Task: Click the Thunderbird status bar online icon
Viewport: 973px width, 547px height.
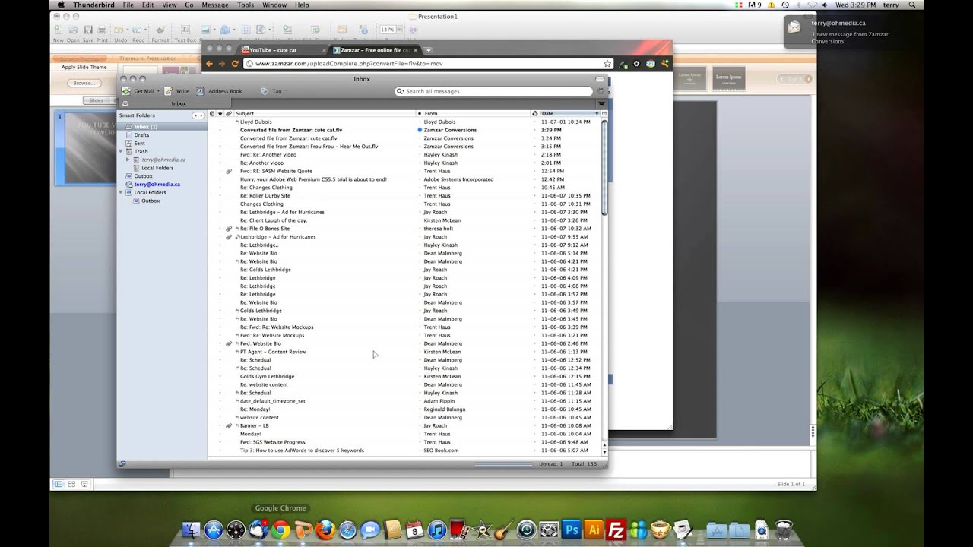Action: (x=122, y=463)
